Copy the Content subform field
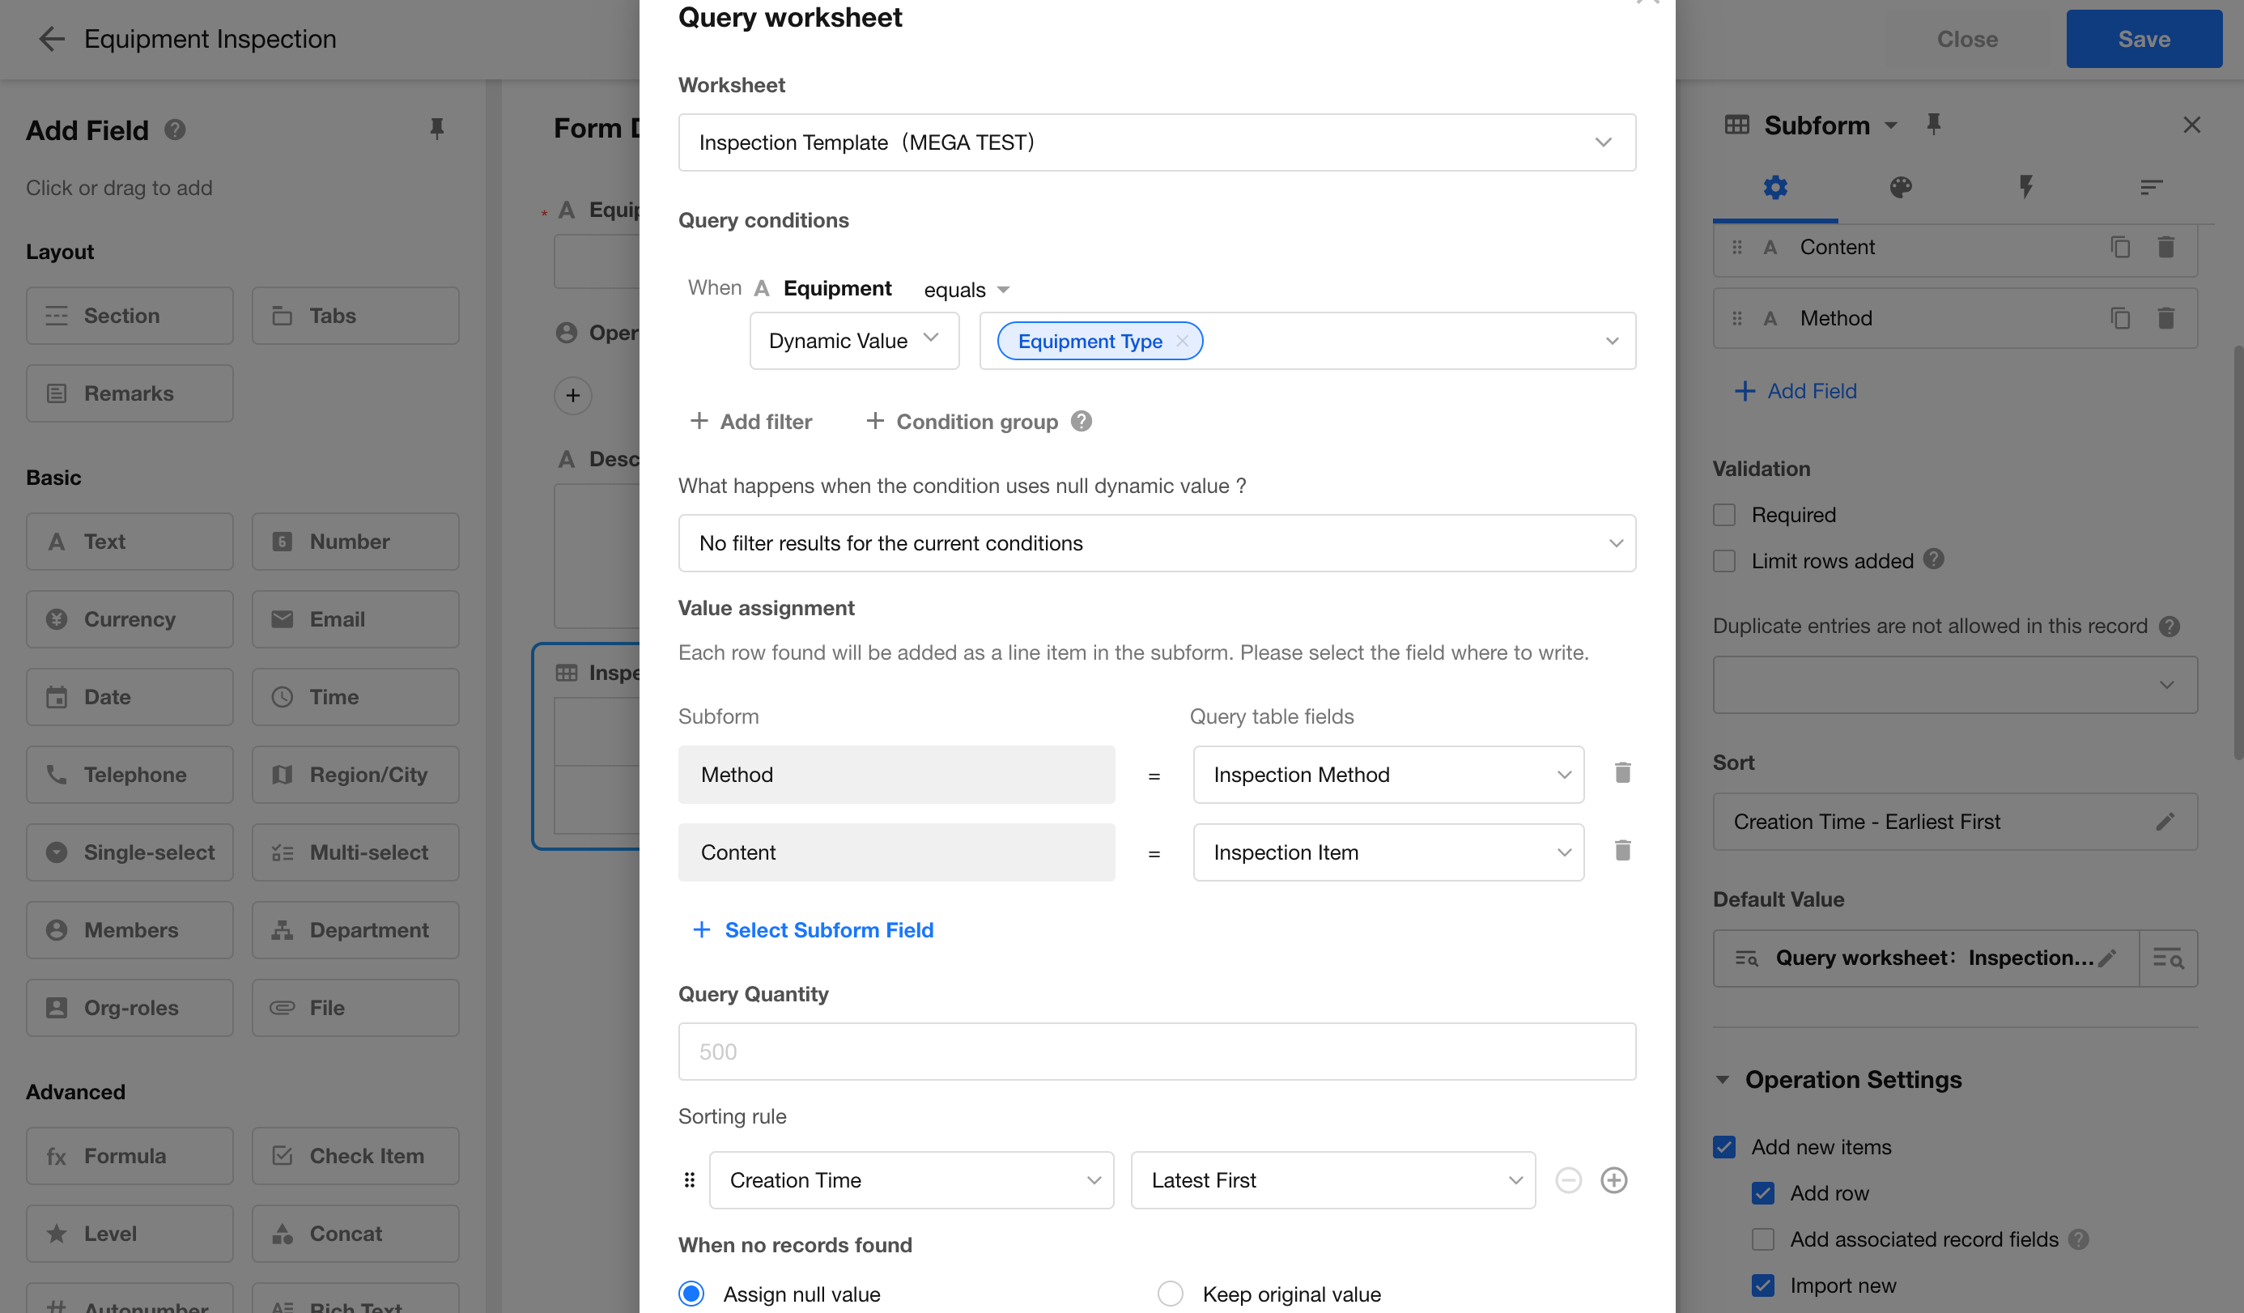 point(2120,247)
